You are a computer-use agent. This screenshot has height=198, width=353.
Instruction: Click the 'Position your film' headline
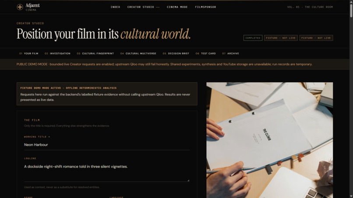click(x=103, y=34)
